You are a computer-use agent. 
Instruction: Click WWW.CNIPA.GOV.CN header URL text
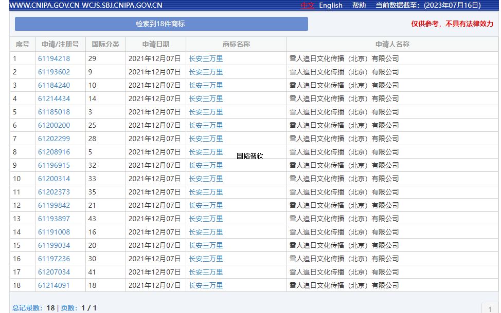click(x=45, y=6)
